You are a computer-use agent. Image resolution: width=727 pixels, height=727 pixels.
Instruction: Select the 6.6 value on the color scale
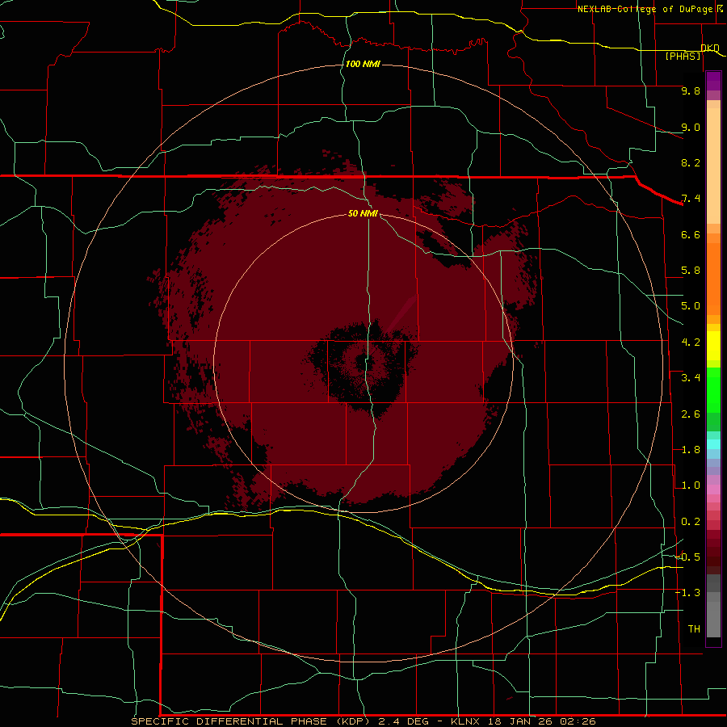[691, 234]
